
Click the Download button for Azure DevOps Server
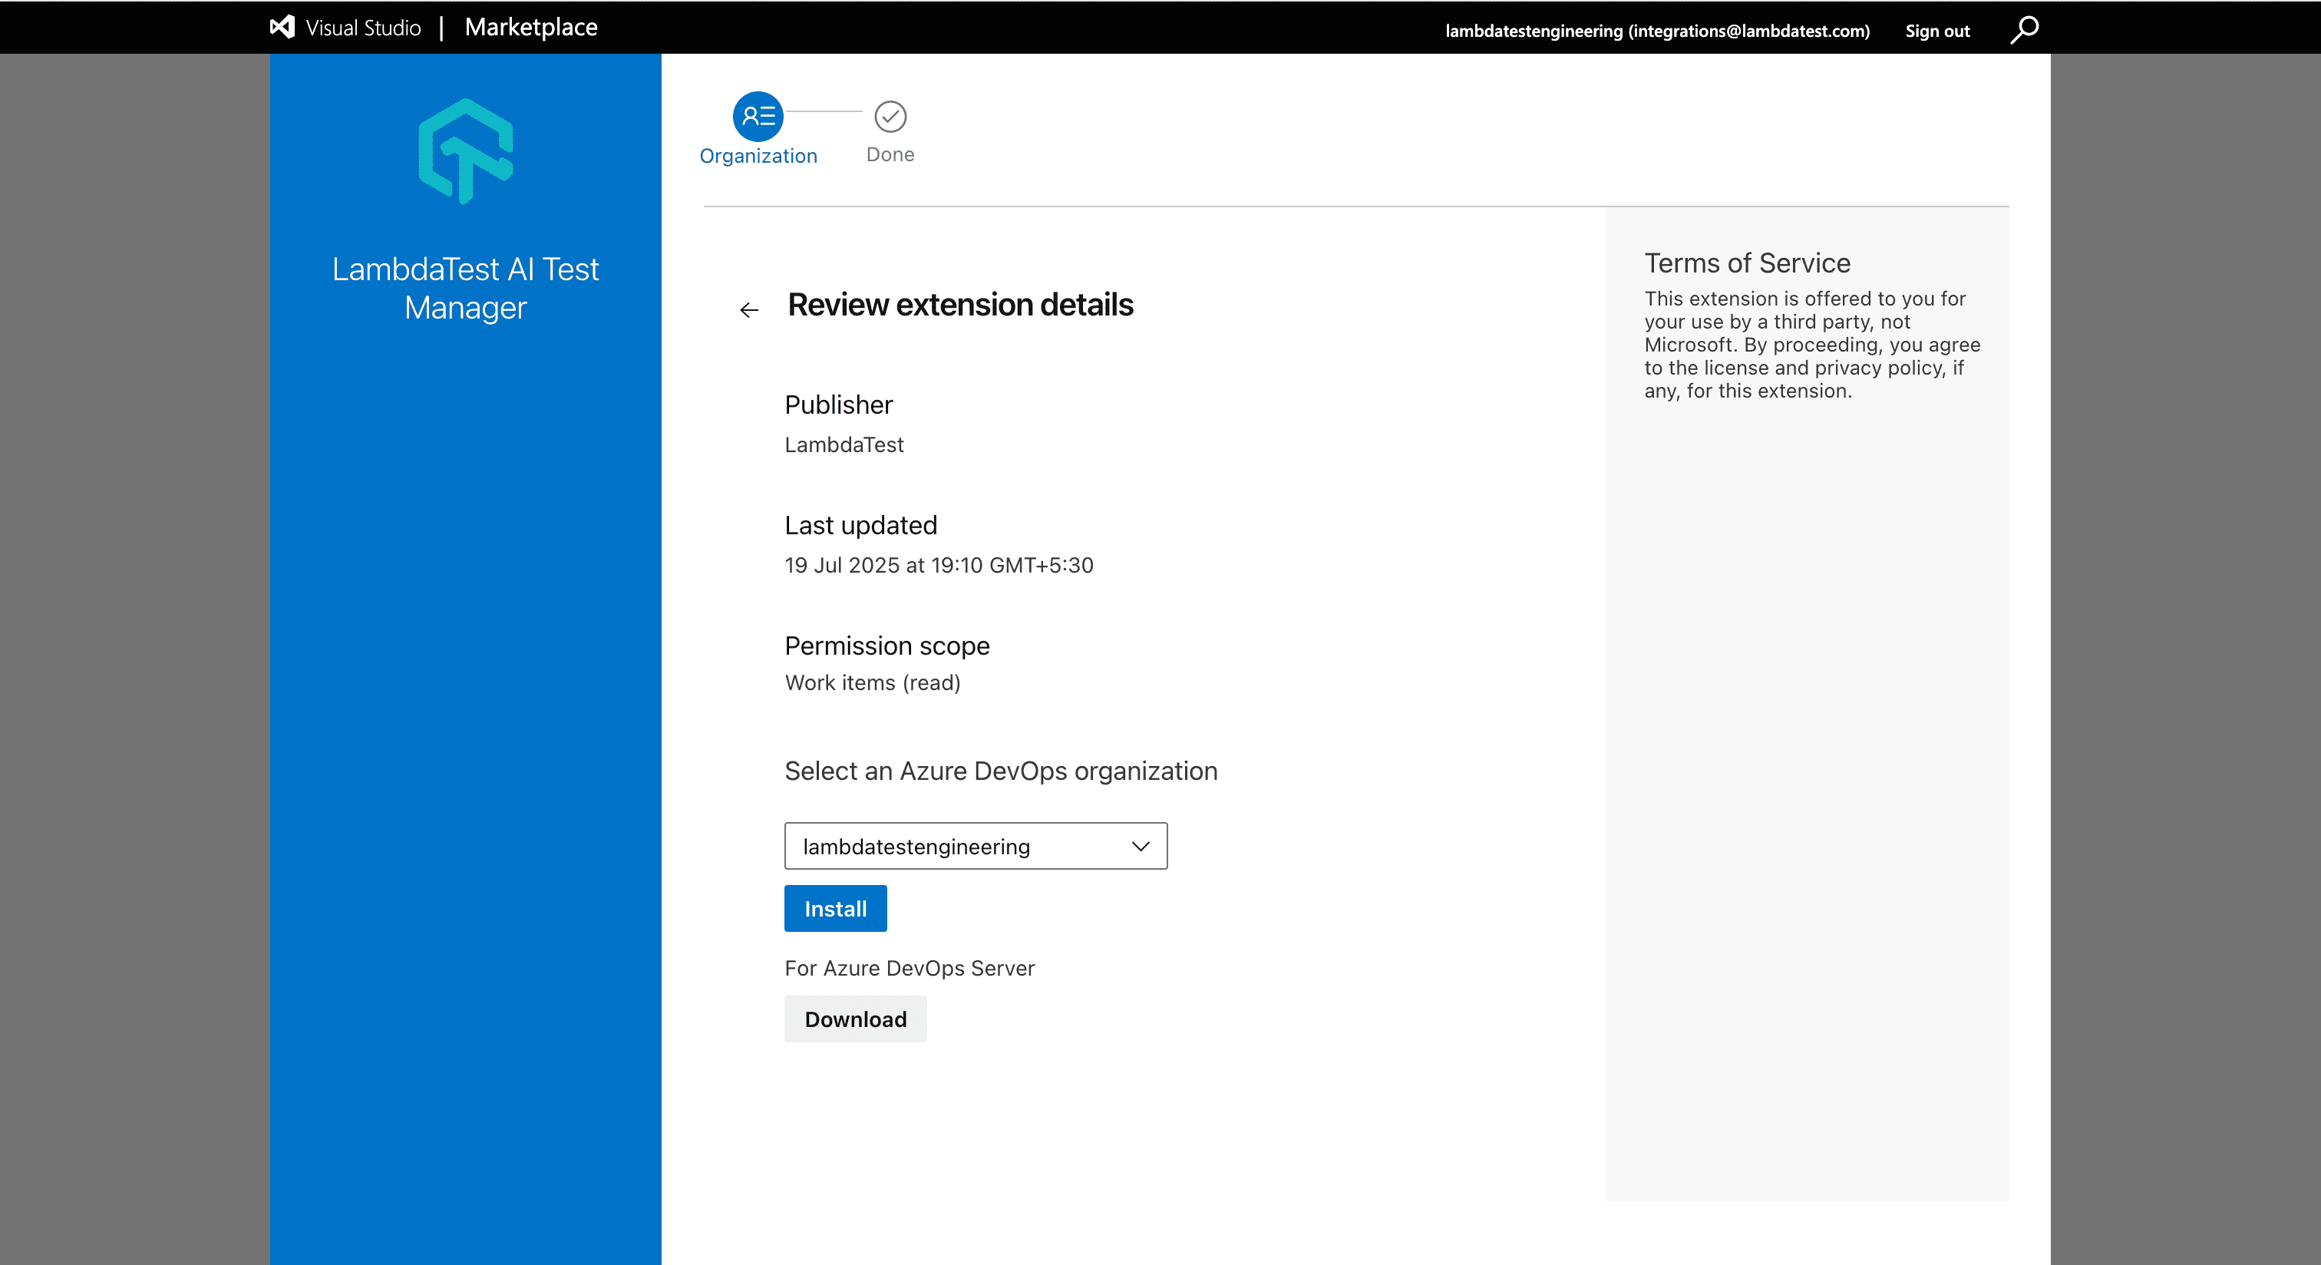855,1019
